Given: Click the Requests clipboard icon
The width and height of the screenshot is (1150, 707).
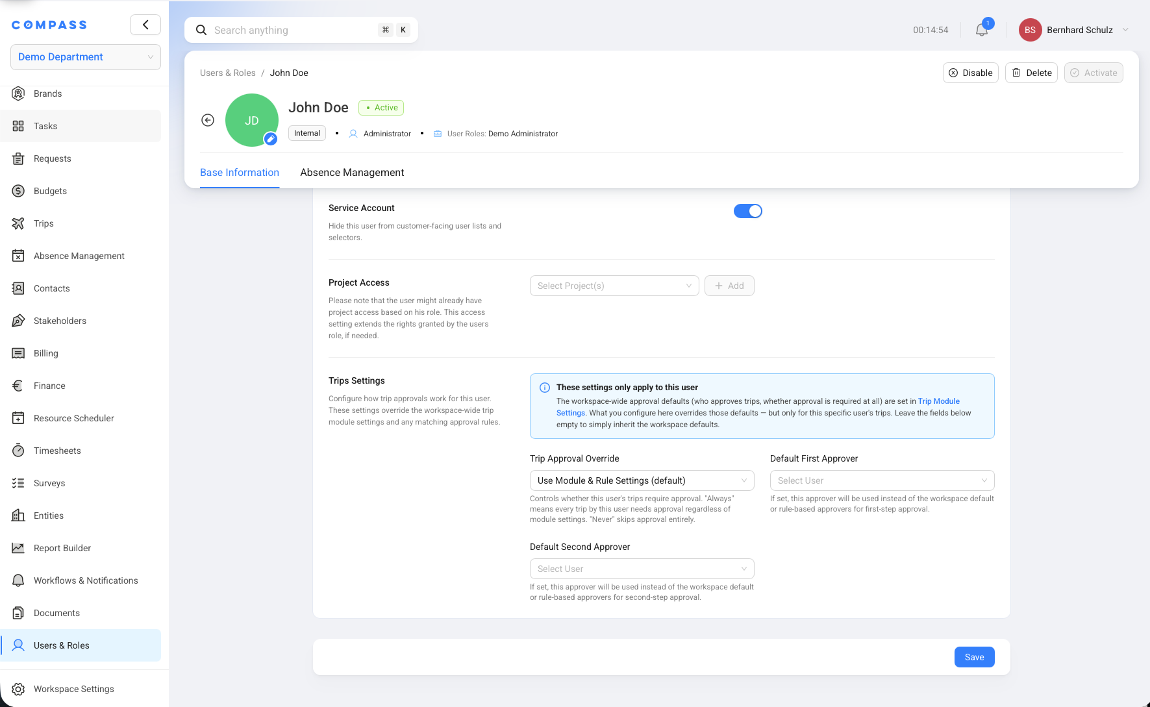Looking at the screenshot, I should 18,158.
